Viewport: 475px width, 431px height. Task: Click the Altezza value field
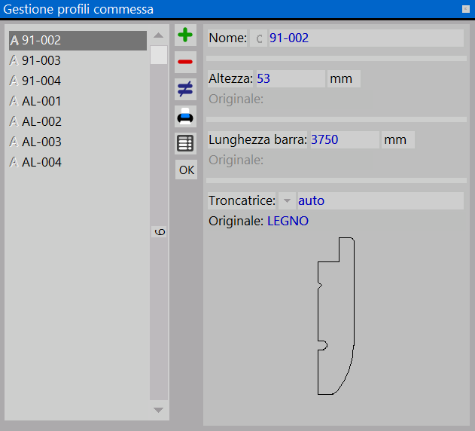[289, 79]
